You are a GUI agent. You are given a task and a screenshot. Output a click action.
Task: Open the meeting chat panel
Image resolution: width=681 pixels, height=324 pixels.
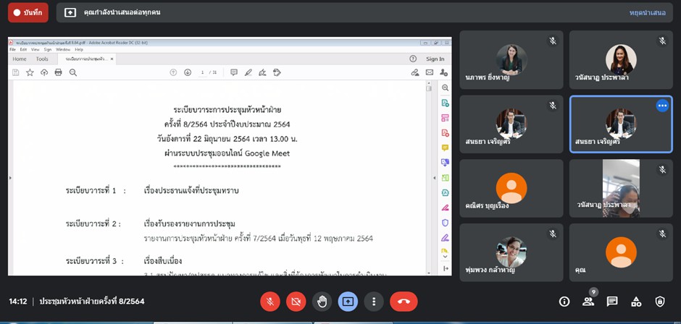[612, 302]
